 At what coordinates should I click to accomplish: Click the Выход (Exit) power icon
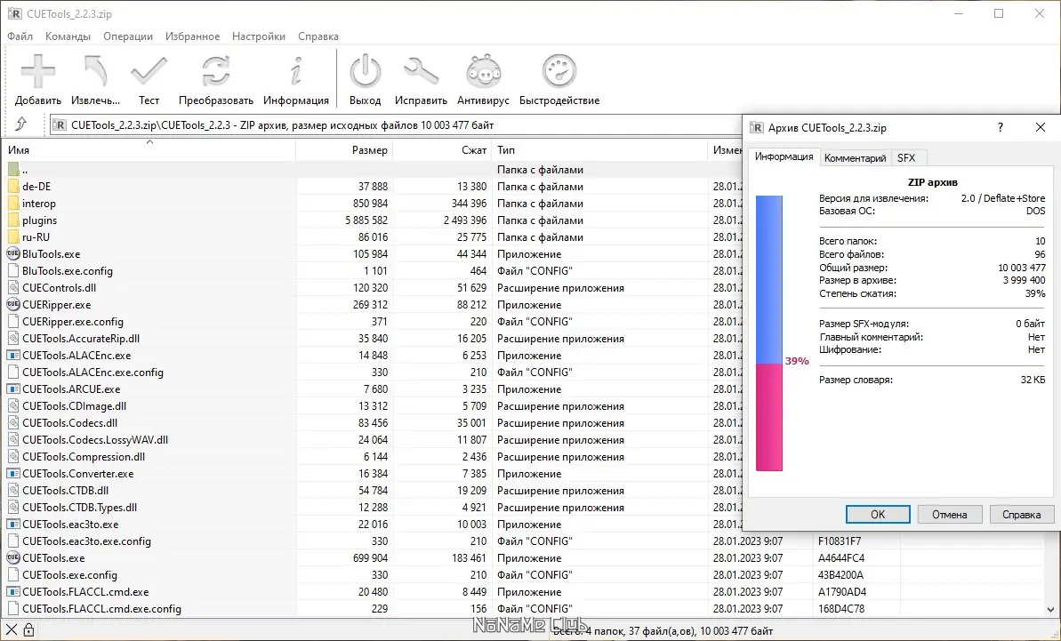(366, 71)
